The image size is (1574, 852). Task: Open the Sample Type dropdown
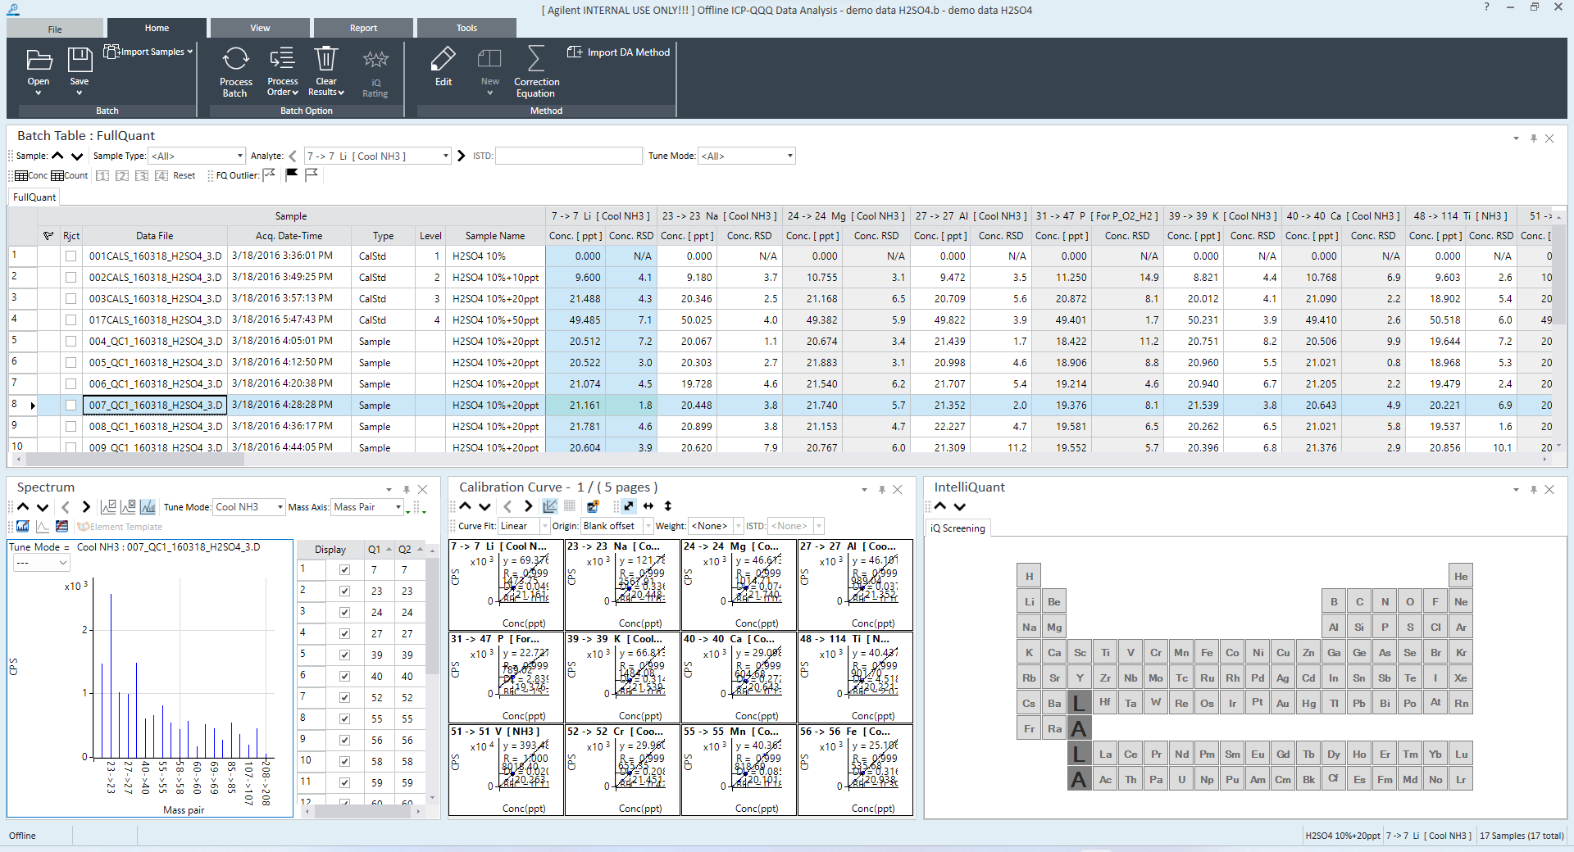pos(197,156)
